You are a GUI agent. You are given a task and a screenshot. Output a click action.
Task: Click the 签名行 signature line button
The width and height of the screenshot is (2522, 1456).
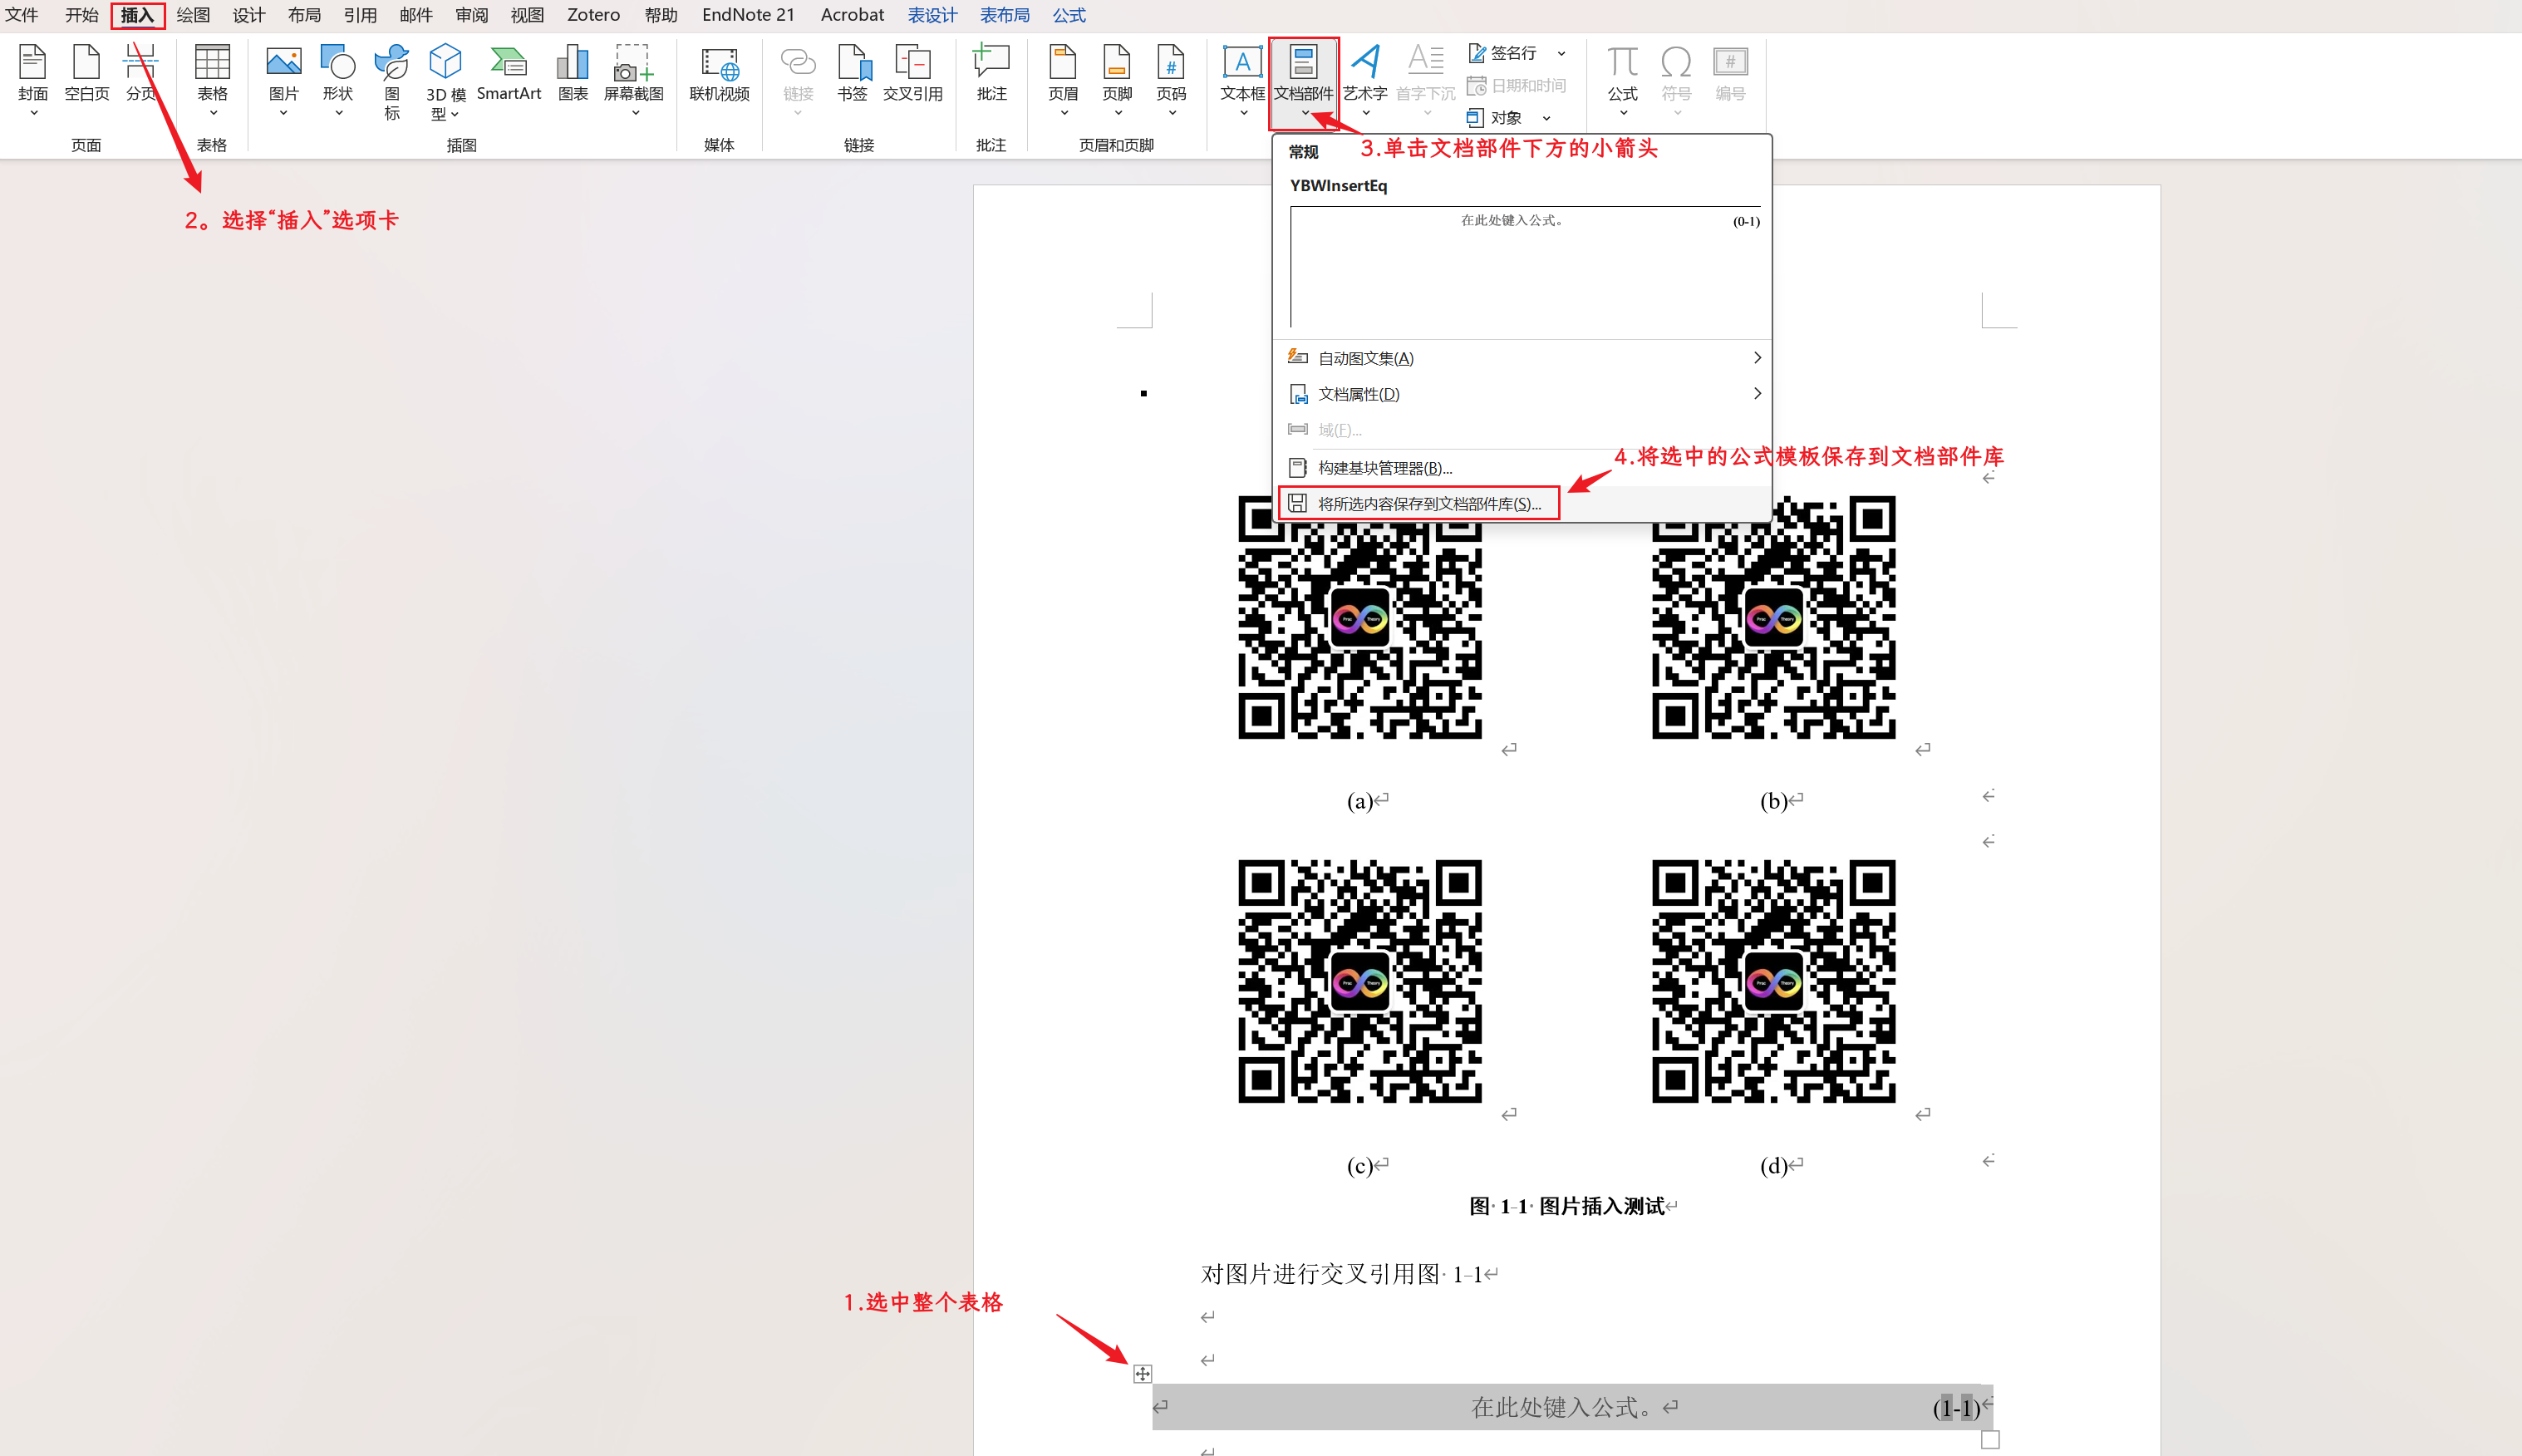click(1503, 53)
